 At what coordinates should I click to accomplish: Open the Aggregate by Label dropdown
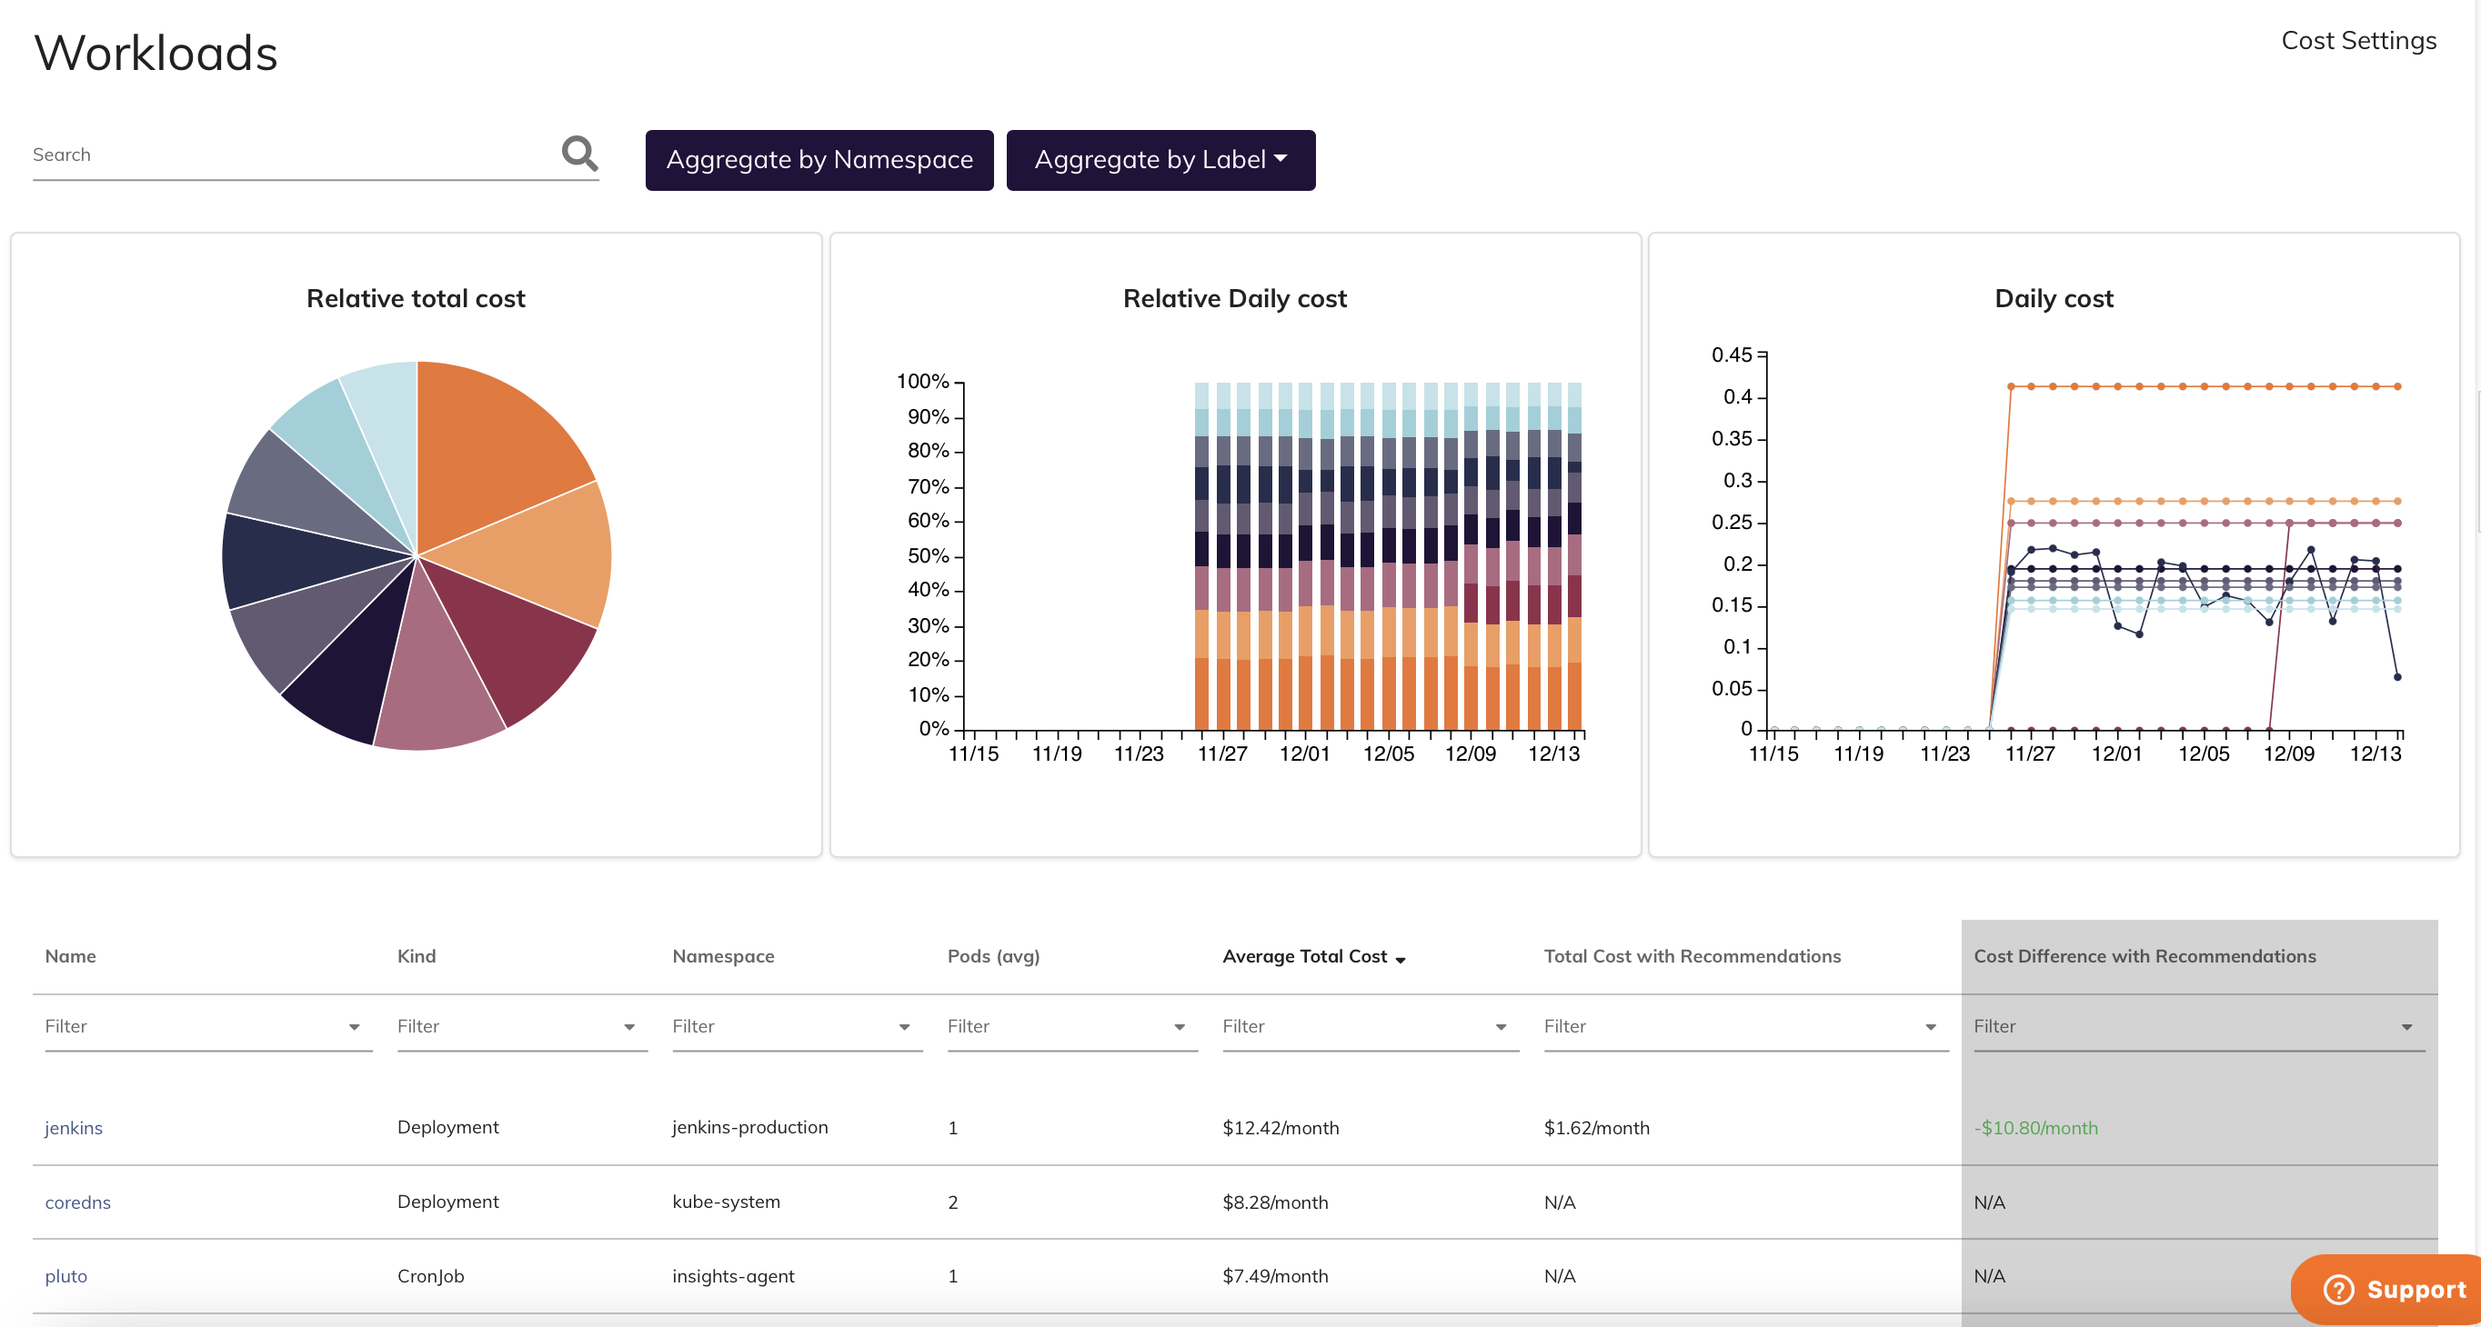coord(1160,160)
